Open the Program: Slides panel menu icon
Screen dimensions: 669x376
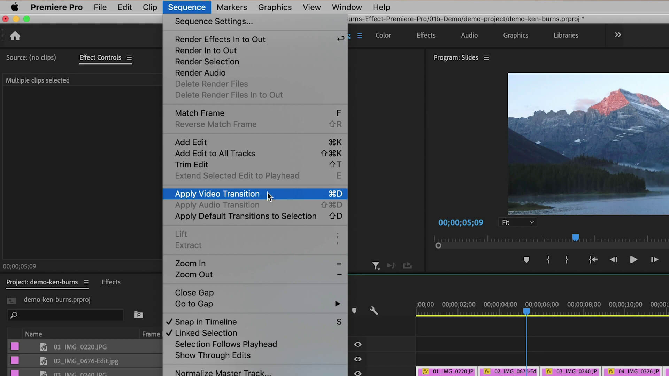pos(486,58)
